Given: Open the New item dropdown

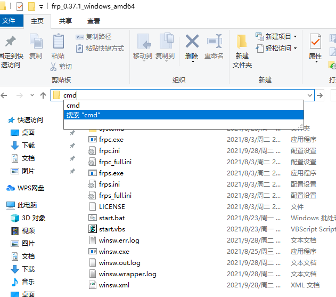Looking at the screenshot, I should [276, 36].
